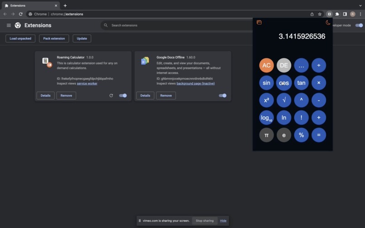Viewport: 365px width, 228px height.
Task: Apply the sin function
Action: click(266, 83)
